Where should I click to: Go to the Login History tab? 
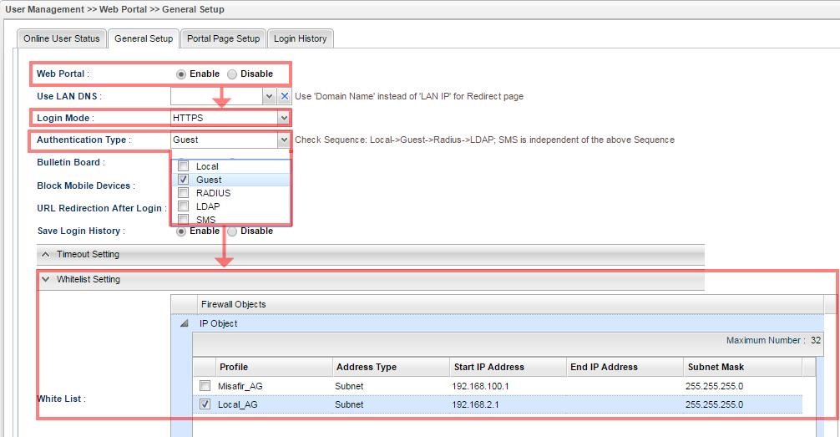(x=301, y=38)
